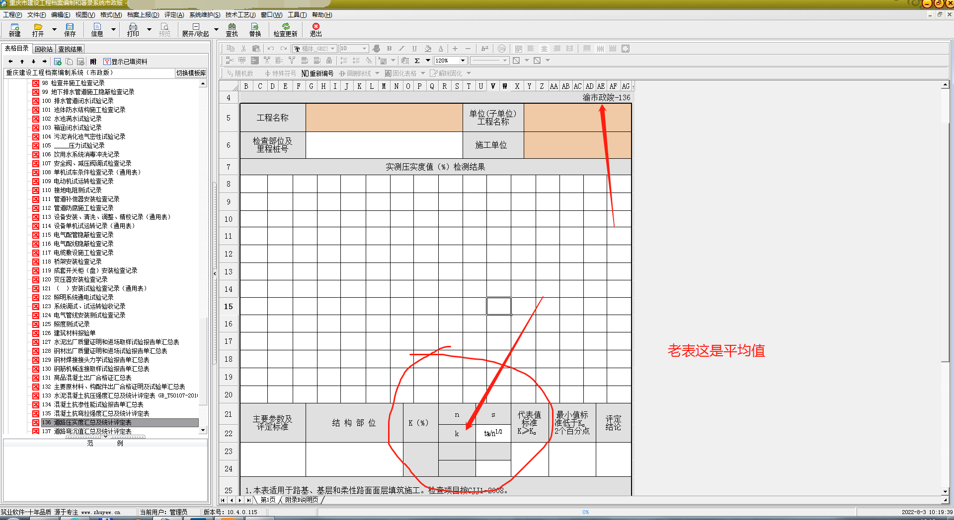Click the center-align text icon
Viewport: 954px width, 520px height.
(544, 49)
